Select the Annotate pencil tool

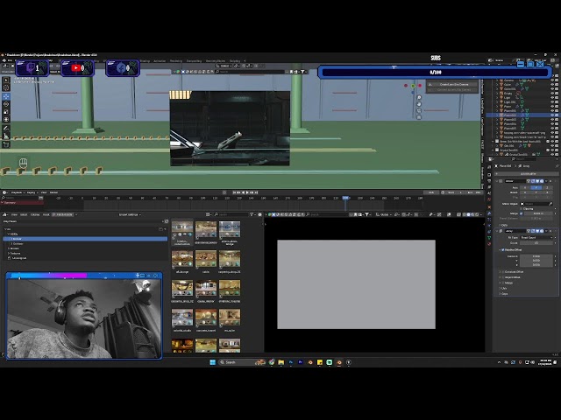coord(6,129)
